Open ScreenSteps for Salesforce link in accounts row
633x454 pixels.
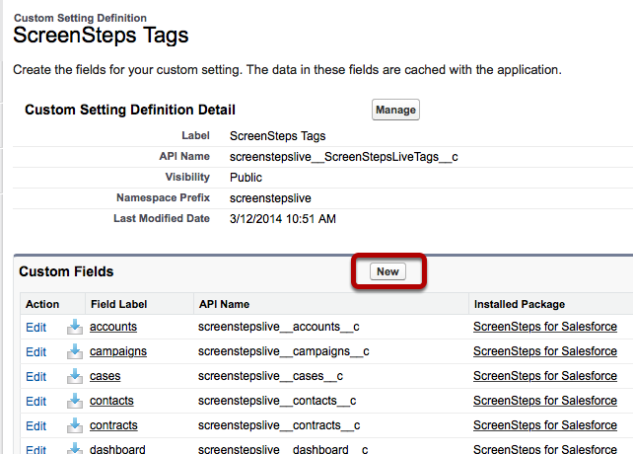(545, 327)
